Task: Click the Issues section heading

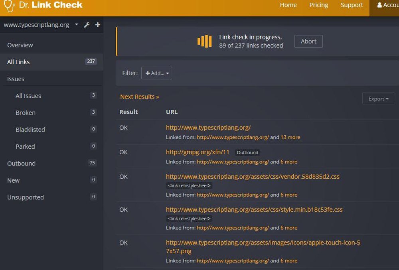Action: (x=16, y=79)
